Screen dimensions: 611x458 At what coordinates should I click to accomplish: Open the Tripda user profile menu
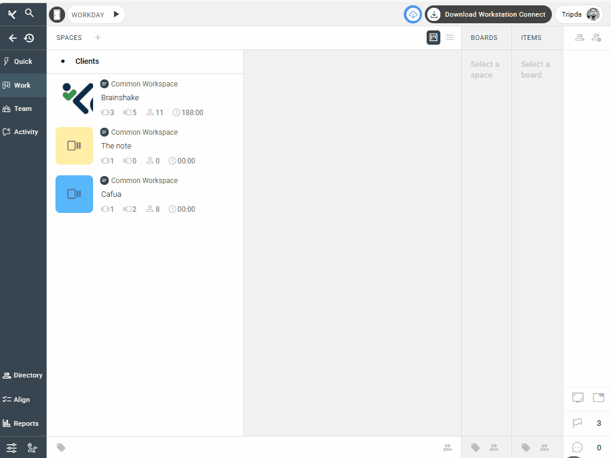pos(578,14)
